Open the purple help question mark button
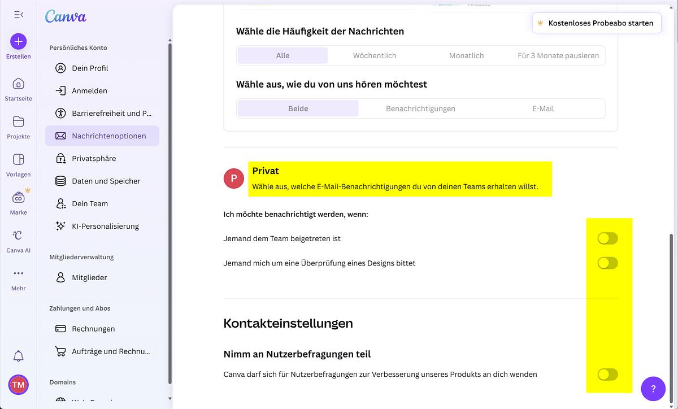Viewport: 678px width, 409px height. [653, 389]
